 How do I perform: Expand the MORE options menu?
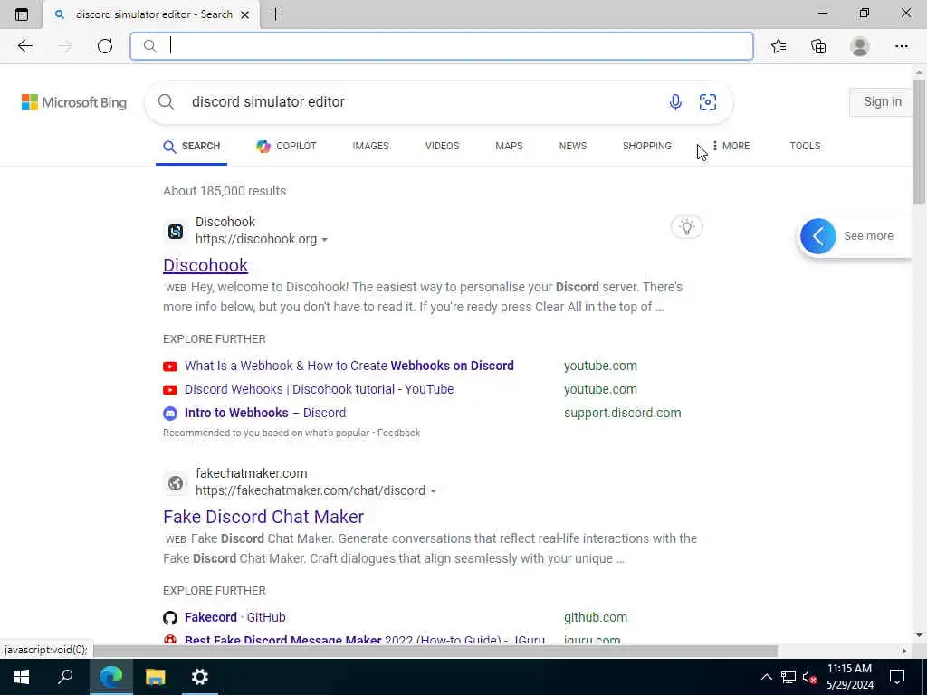coord(731,146)
